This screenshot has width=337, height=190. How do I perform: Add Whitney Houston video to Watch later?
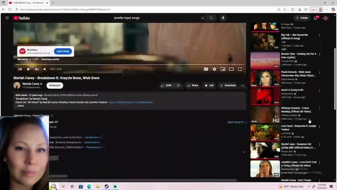[276, 110]
